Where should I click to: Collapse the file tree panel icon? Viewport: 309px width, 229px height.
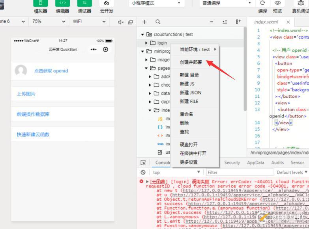click(239, 22)
